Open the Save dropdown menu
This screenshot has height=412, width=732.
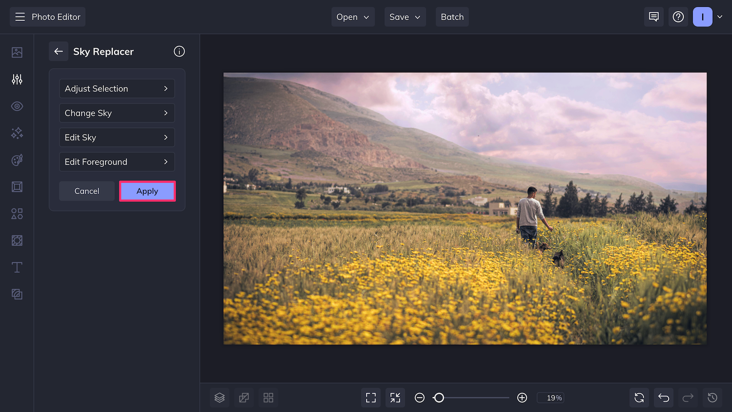pos(405,16)
